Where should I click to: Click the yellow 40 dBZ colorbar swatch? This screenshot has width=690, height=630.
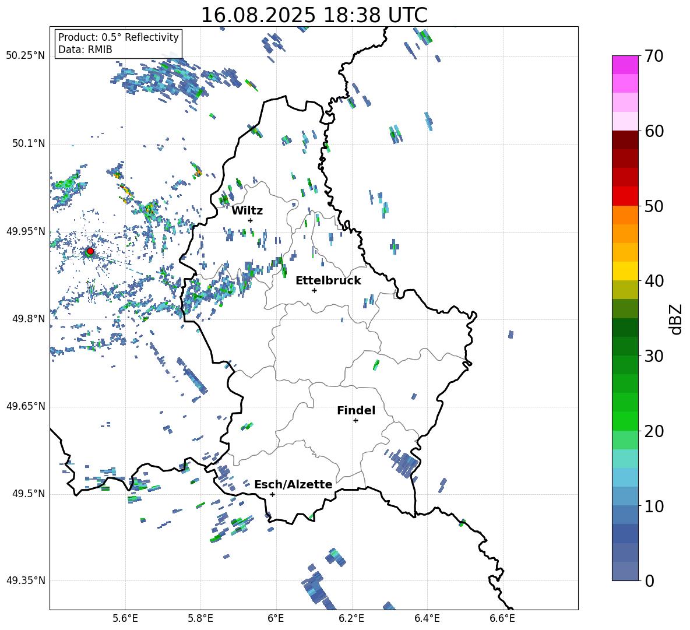(625, 271)
